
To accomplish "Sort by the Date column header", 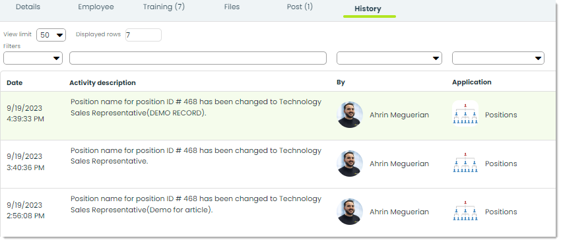I will point(15,82).
